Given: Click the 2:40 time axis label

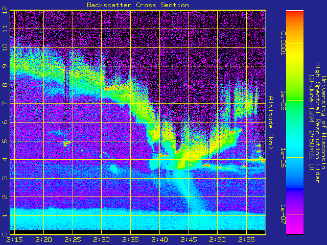Looking at the screenshot, I should [159, 240].
